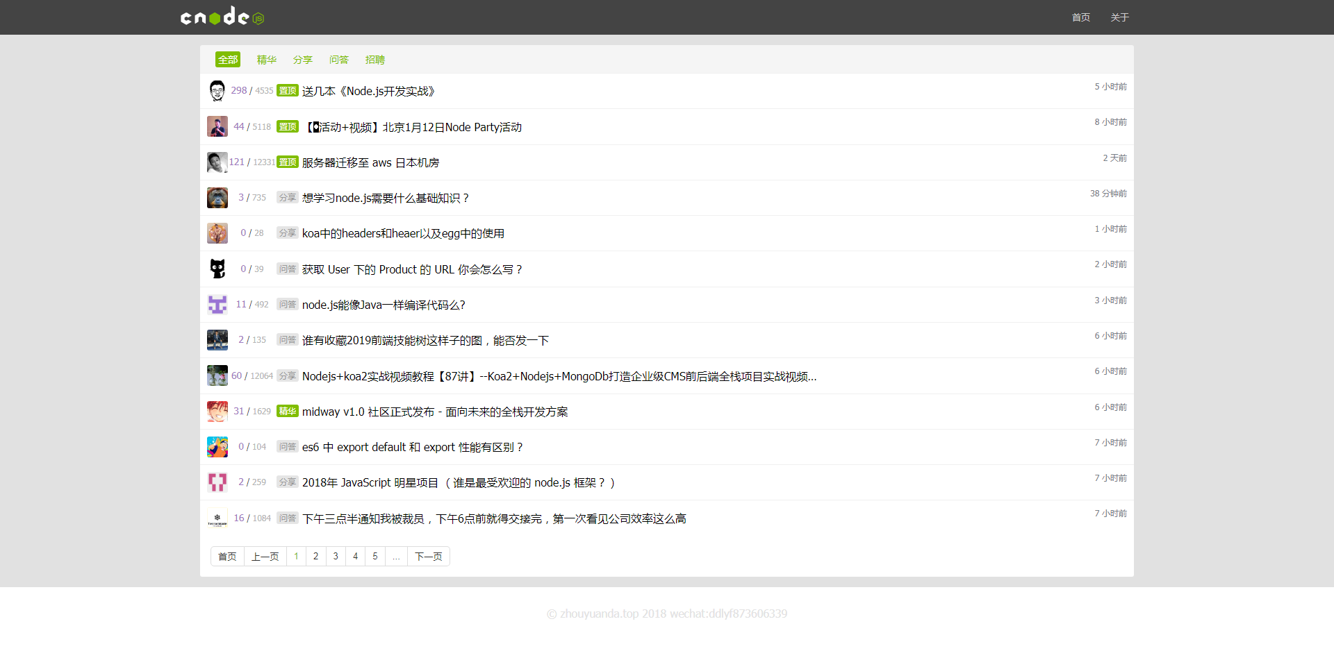Image resolution: width=1334 pixels, height=651 pixels.
Task: Open topic 送几本《Node.js开发实战》
Action: [x=370, y=91]
